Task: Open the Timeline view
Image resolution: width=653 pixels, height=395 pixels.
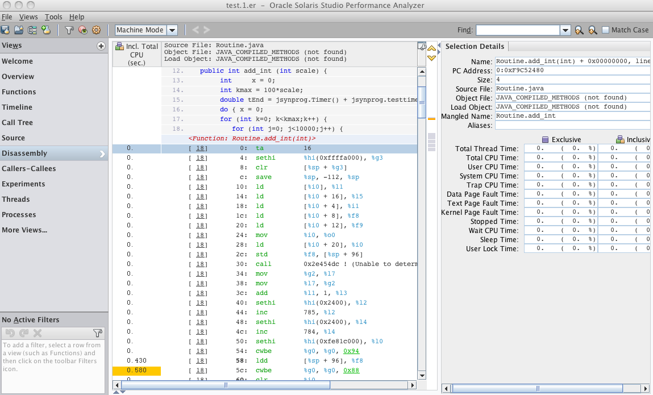Action: (x=54, y=107)
